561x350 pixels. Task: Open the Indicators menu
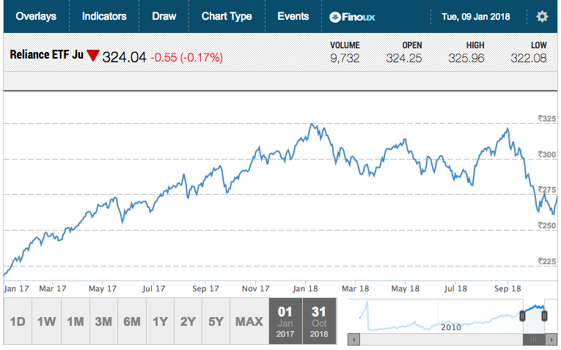(x=104, y=16)
